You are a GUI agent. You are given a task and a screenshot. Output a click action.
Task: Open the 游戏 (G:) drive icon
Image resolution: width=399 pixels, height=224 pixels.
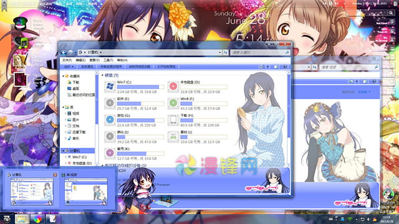[110, 119]
